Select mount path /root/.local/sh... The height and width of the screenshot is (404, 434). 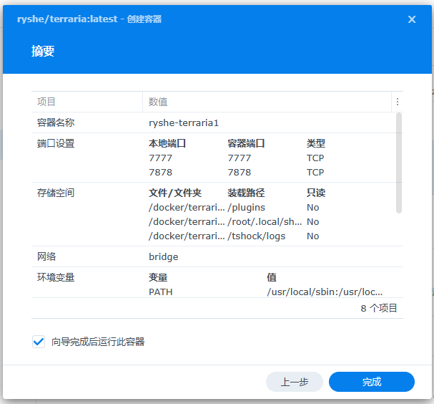(x=265, y=222)
